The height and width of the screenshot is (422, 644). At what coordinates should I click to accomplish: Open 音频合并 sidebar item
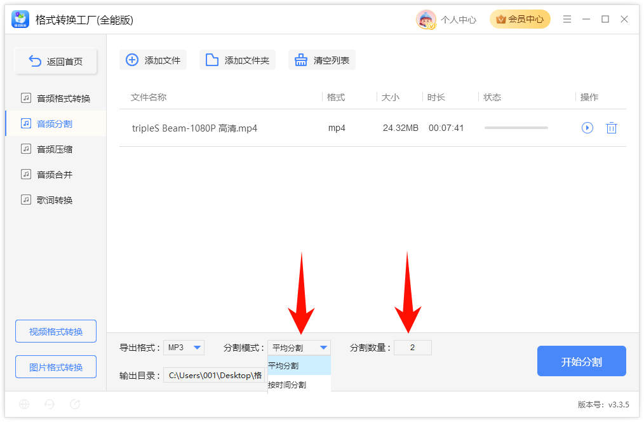coord(55,175)
